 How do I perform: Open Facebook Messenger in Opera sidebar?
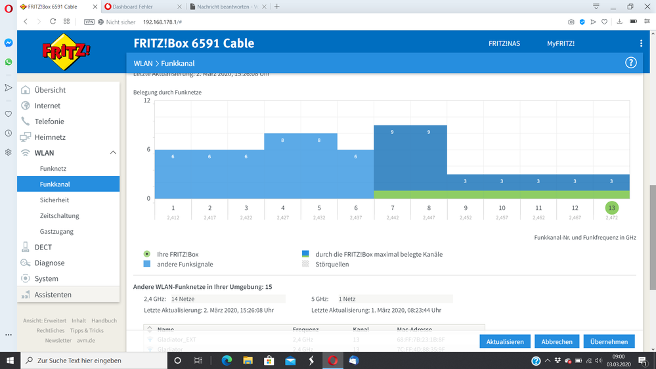pos(9,43)
